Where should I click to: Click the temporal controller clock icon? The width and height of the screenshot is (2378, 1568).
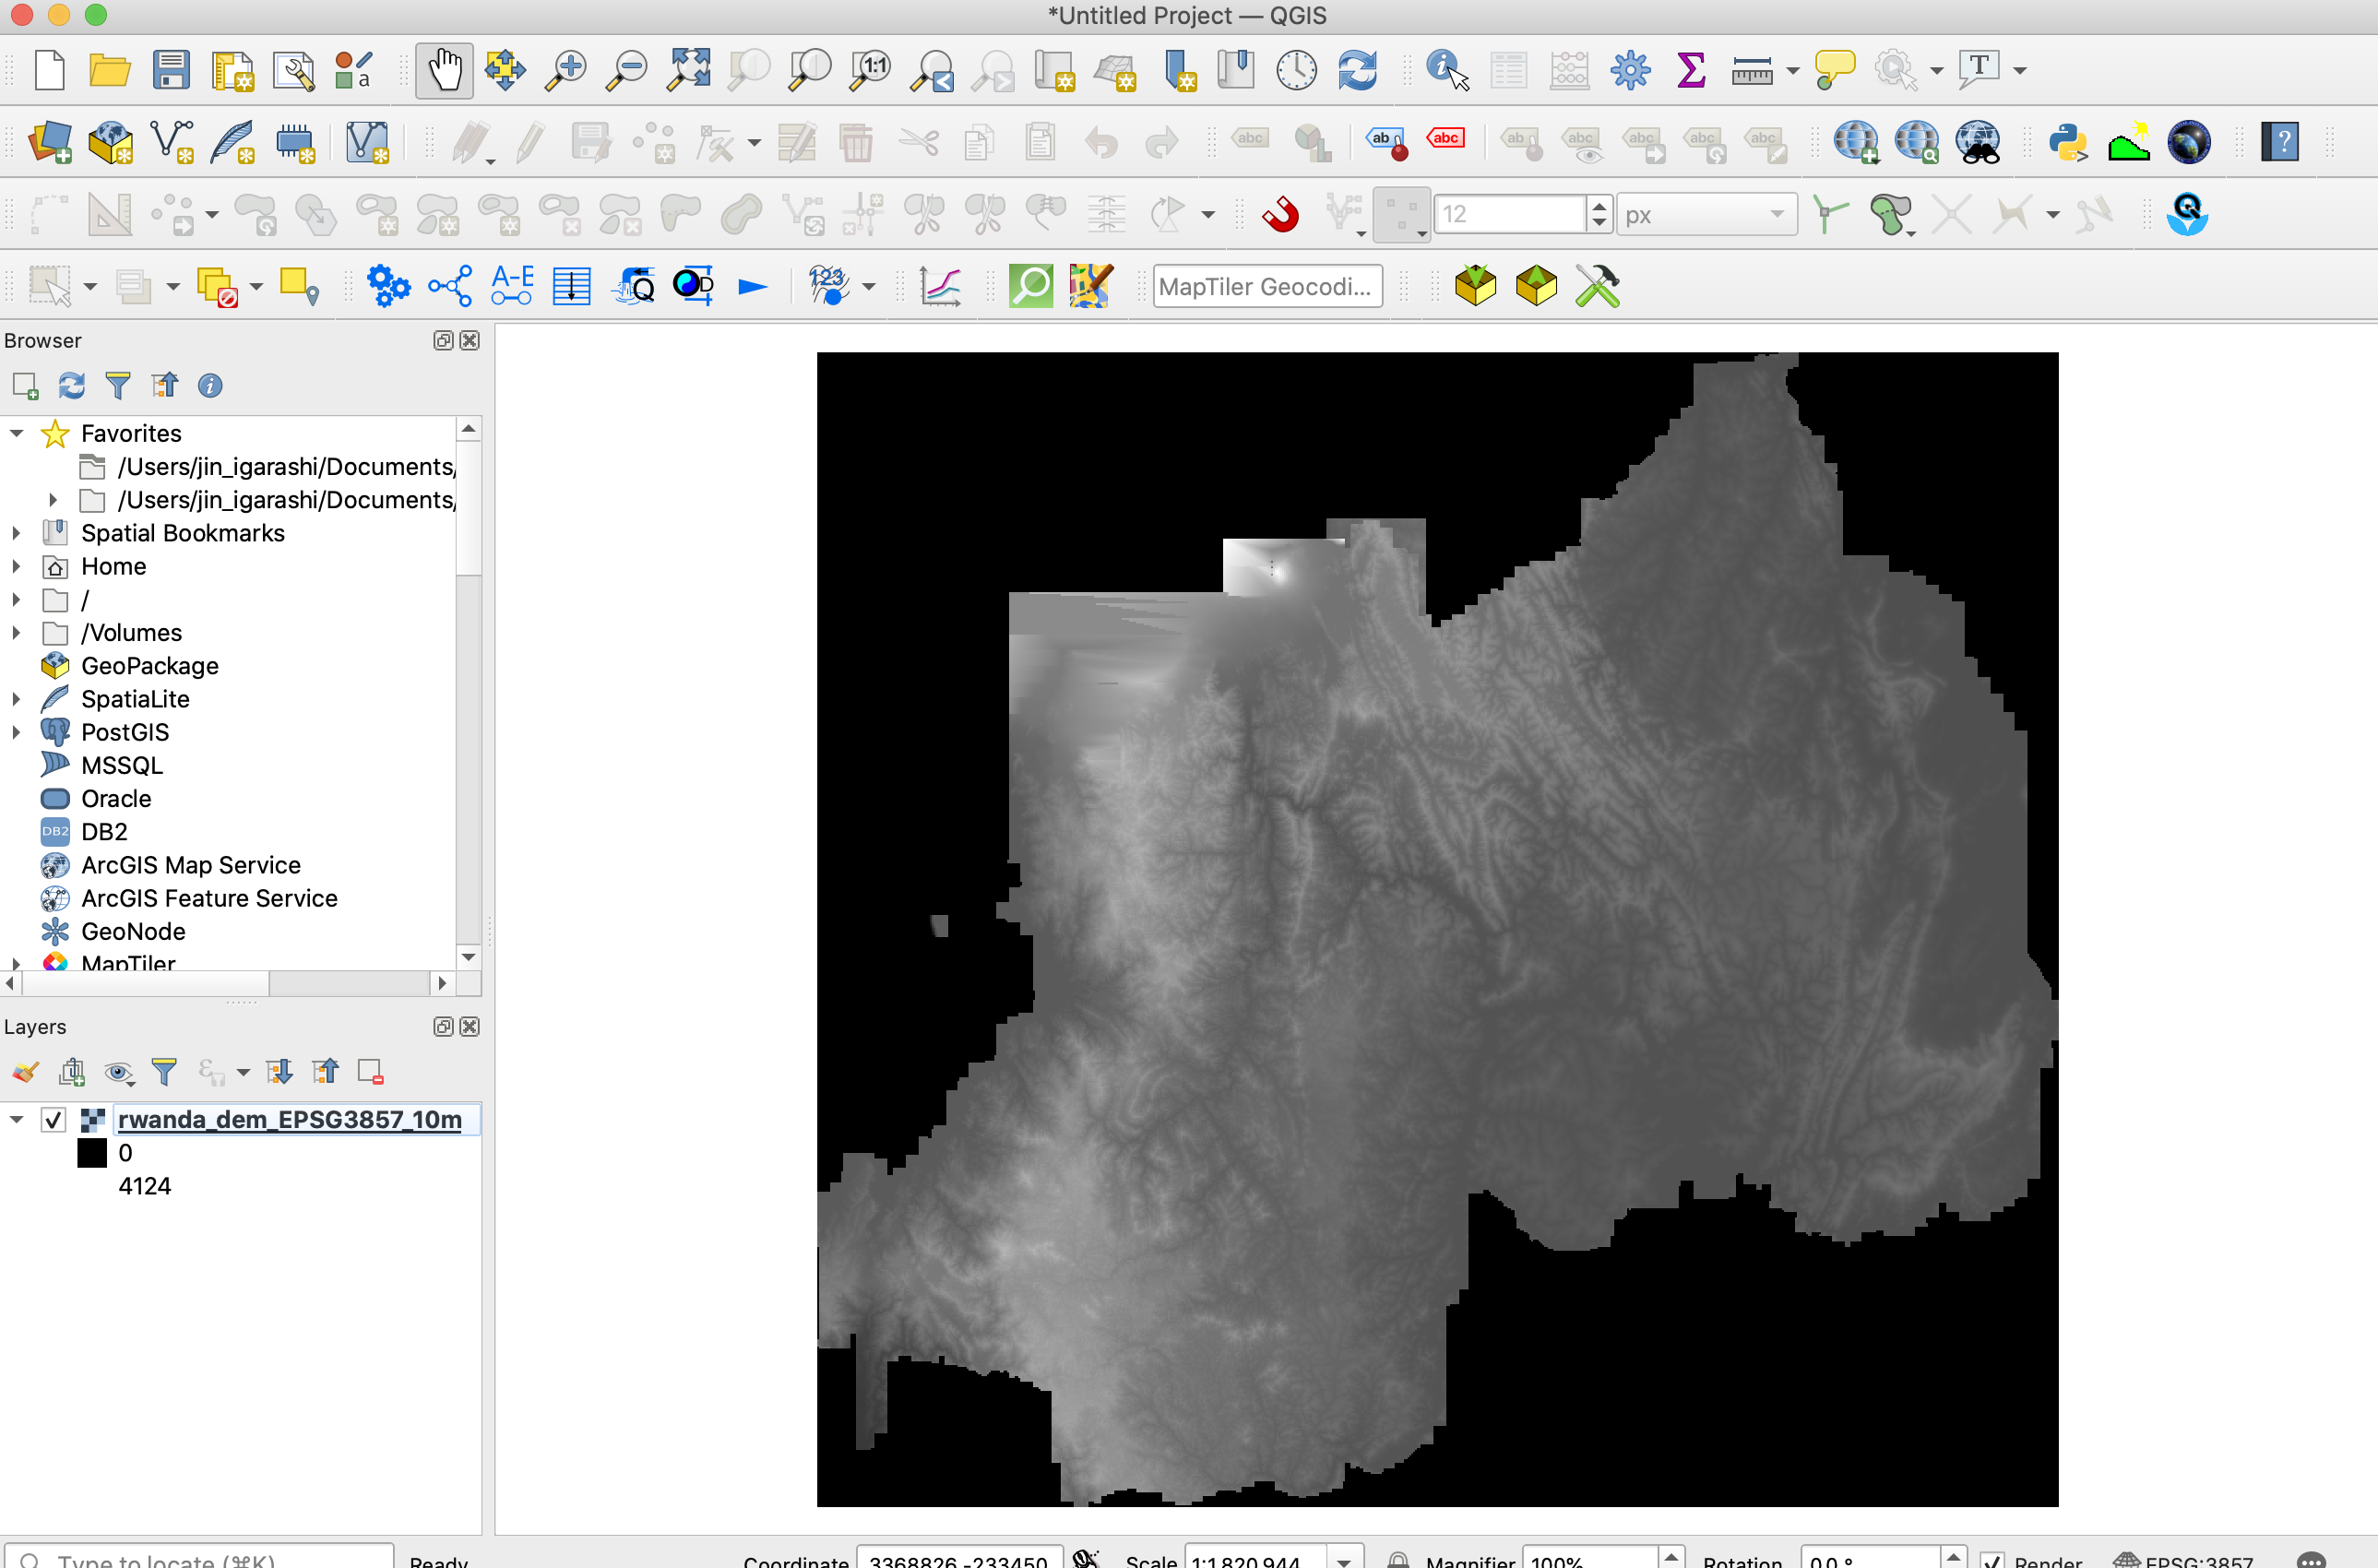1296,69
